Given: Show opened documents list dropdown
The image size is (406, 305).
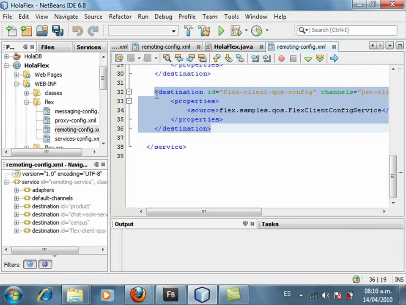Looking at the screenshot, I should [x=390, y=46].
